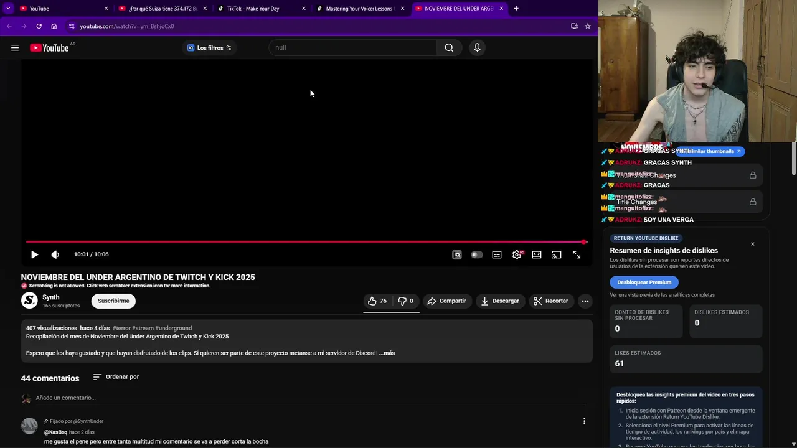Share the video using Compartir
The height and width of the screenshot is (448, 797).
click(447, 301)
